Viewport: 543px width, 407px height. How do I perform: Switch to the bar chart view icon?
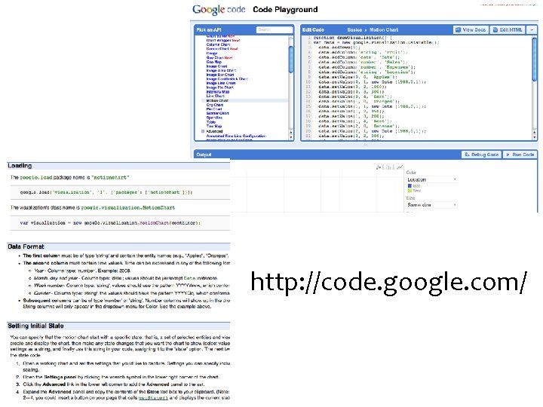[x=388, y=167]
